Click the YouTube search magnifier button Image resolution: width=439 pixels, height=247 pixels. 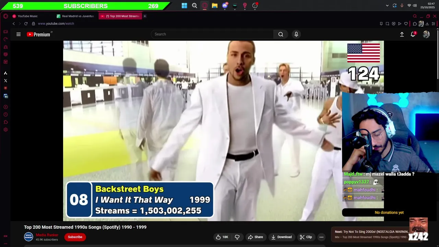[x=281, y=34]
